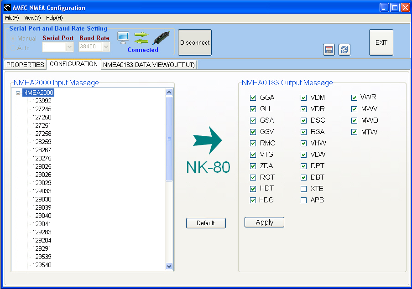Click the save configuration icon
The height and width of the screenshot is (289, 412).
point(329,50)
